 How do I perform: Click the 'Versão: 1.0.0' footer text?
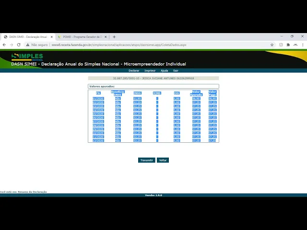point(153,195)
